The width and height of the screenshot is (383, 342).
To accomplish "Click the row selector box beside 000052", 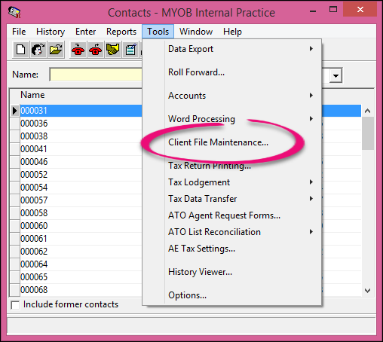I will [15, 175].
